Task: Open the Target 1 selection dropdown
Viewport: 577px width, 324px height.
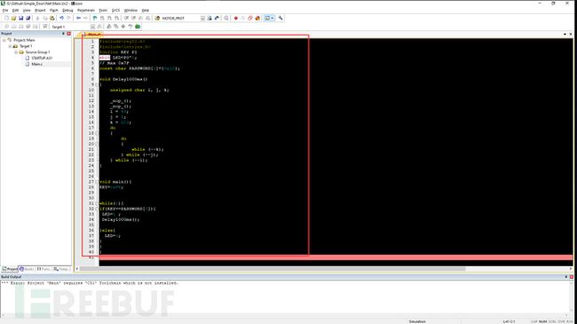Action: click(x=92, y=27)
